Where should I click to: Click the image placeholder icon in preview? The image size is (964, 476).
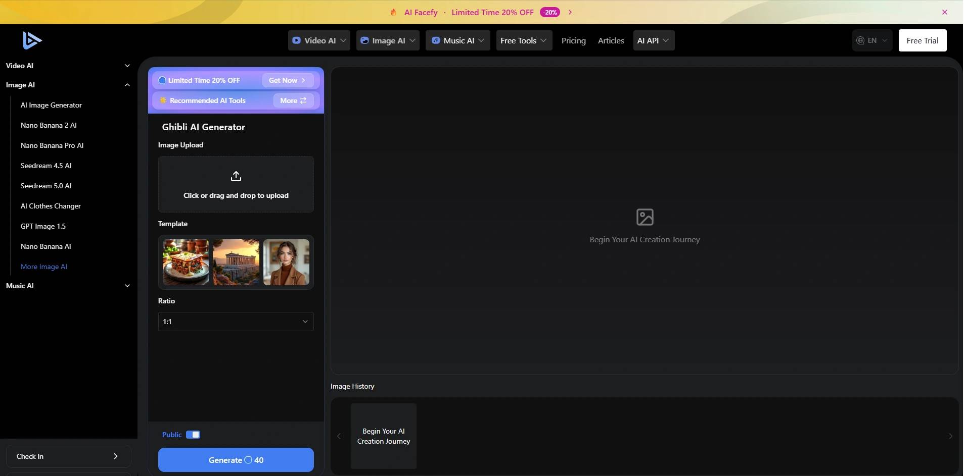[x=645, y=217]
